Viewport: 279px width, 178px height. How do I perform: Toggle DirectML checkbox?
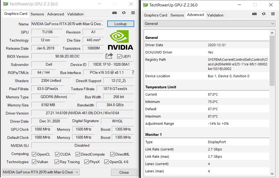(112, 154)
